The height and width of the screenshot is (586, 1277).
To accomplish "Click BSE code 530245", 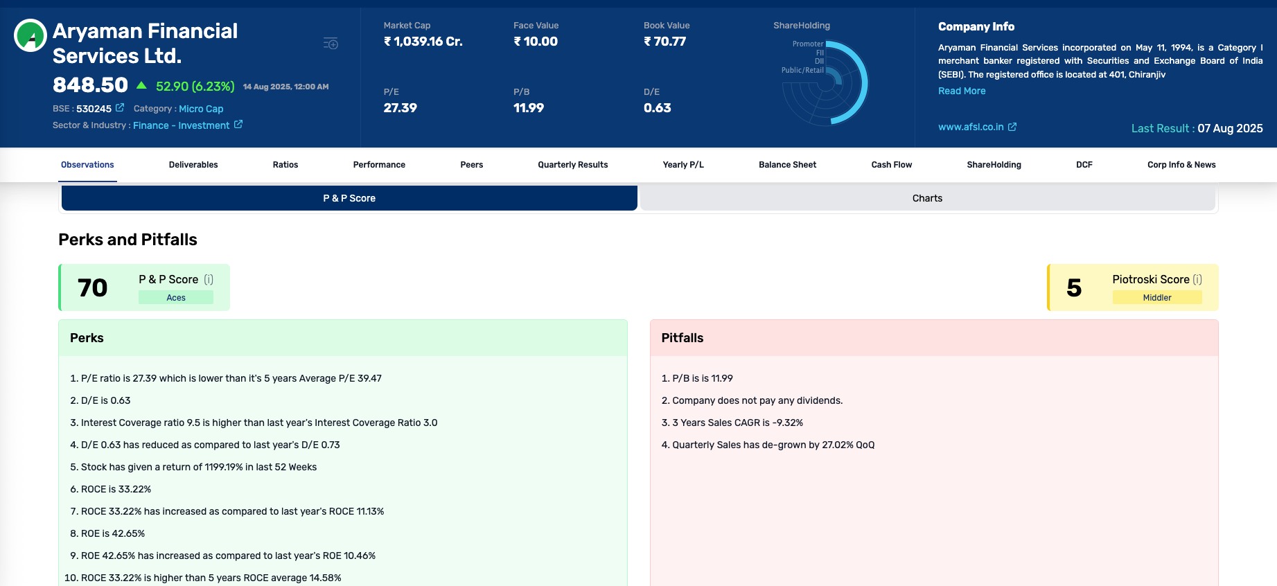I will point(94,109).
